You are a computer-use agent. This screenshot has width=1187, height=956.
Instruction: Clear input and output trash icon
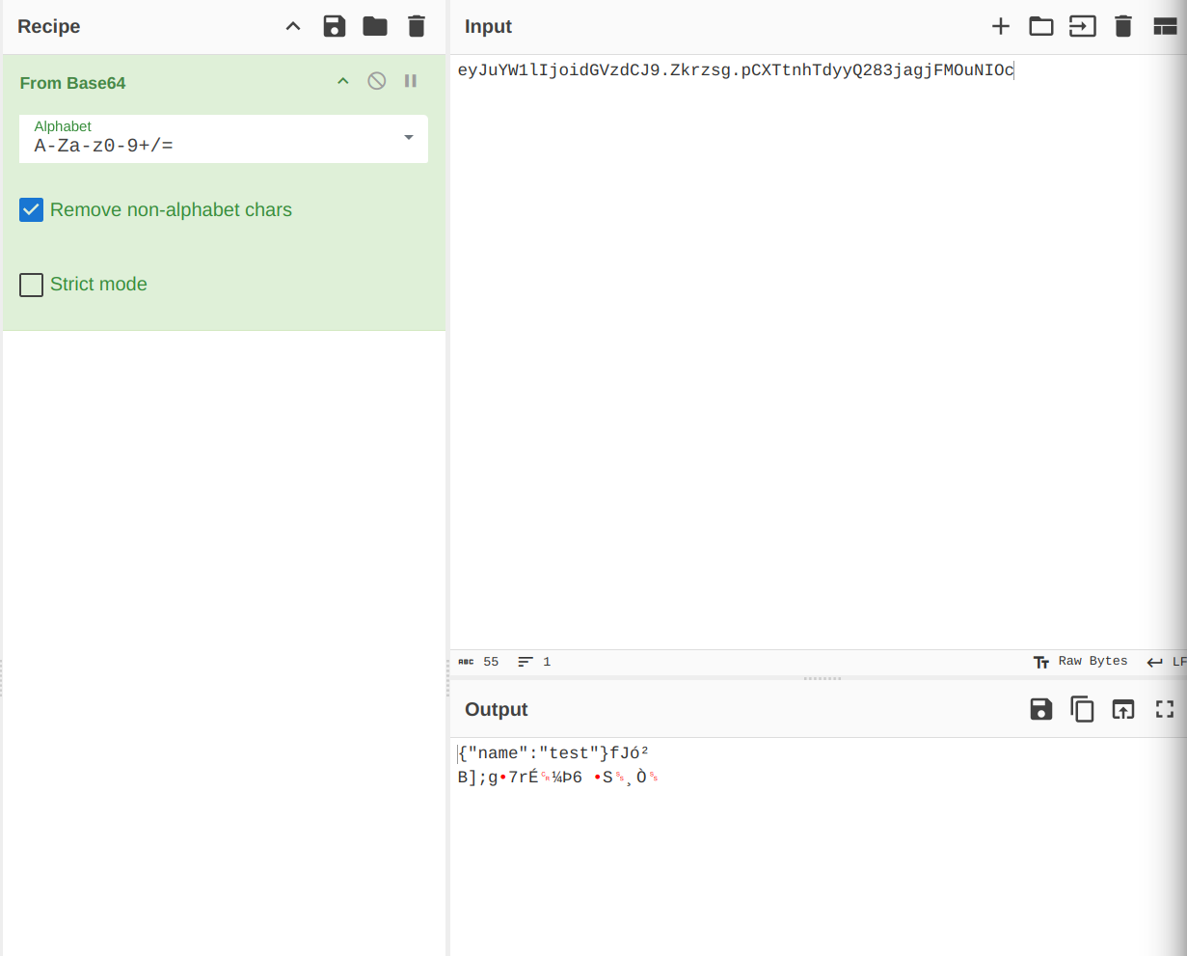(x=1123, y=26)
